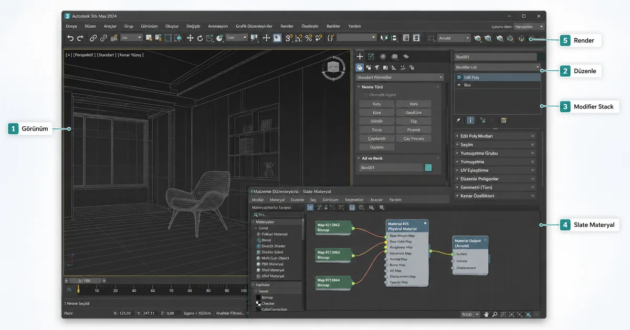
Task: Select Fiziksel Materyal in the material list
Action: (275, 234)
